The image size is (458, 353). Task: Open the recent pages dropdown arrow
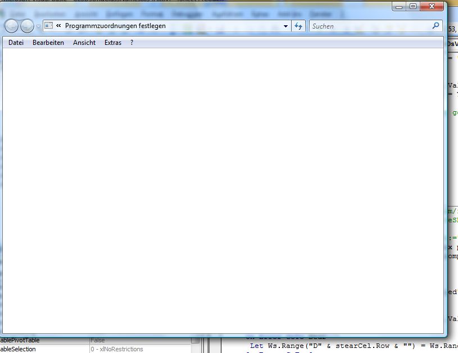tap(38, 26)
